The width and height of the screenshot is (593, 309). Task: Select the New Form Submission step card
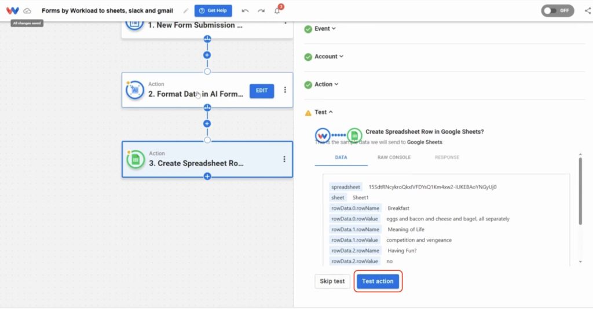[207, 29]
